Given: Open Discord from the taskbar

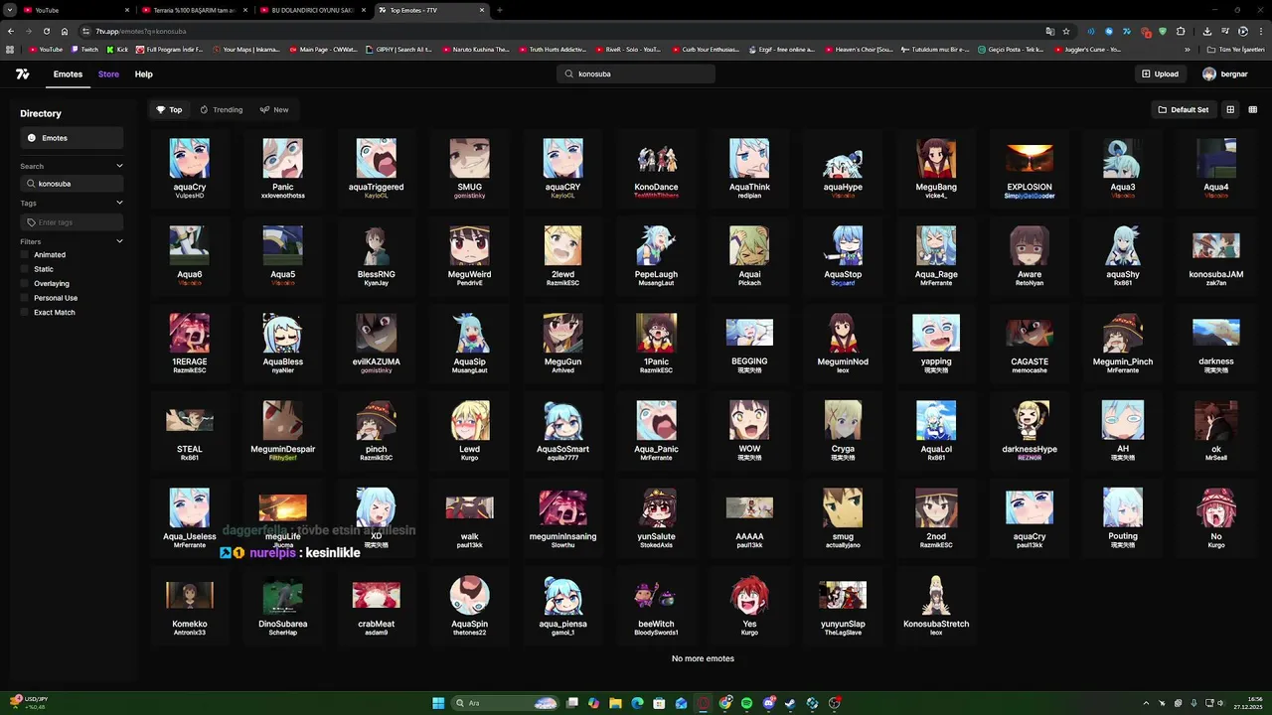Looking at the screenshot, I should [769, 703].
